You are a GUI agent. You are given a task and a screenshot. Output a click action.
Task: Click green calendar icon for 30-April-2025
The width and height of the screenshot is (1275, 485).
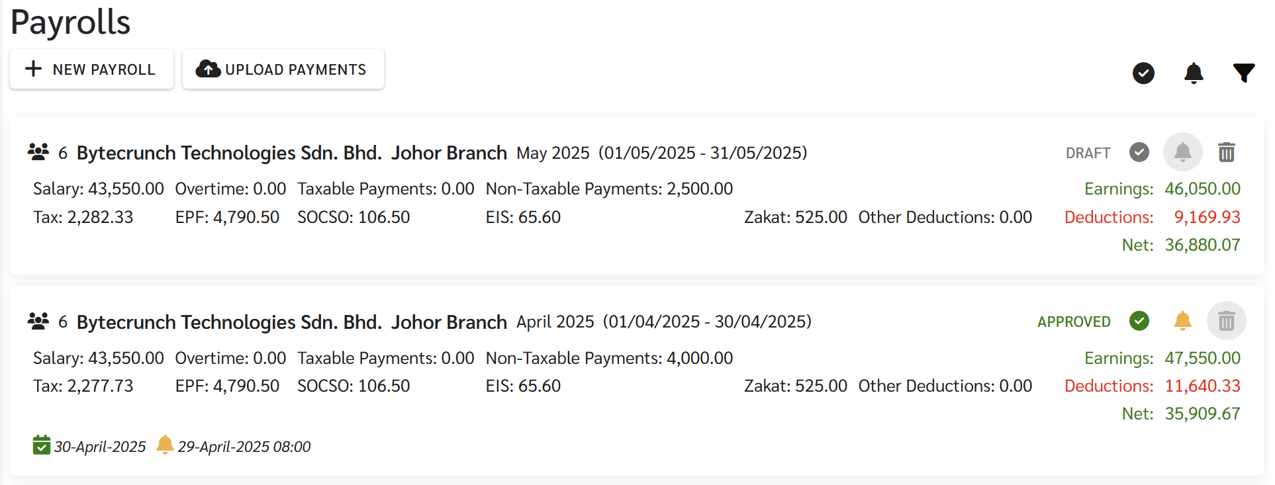[x=41, y=445]
